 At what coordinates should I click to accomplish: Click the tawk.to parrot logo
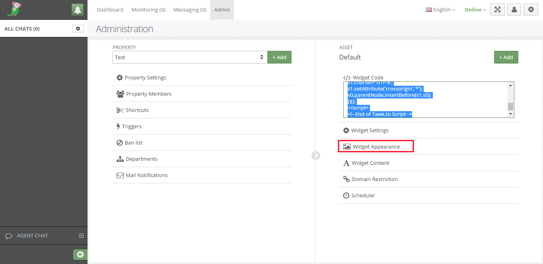(14, 10)
